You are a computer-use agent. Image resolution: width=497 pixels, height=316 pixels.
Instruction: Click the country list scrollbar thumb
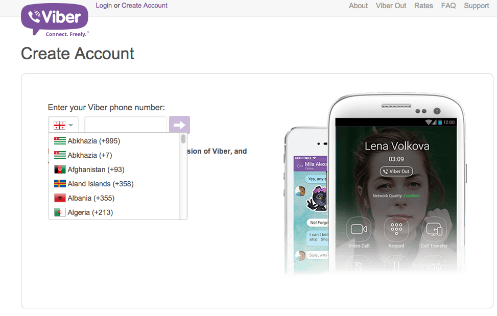coord(183,139)
